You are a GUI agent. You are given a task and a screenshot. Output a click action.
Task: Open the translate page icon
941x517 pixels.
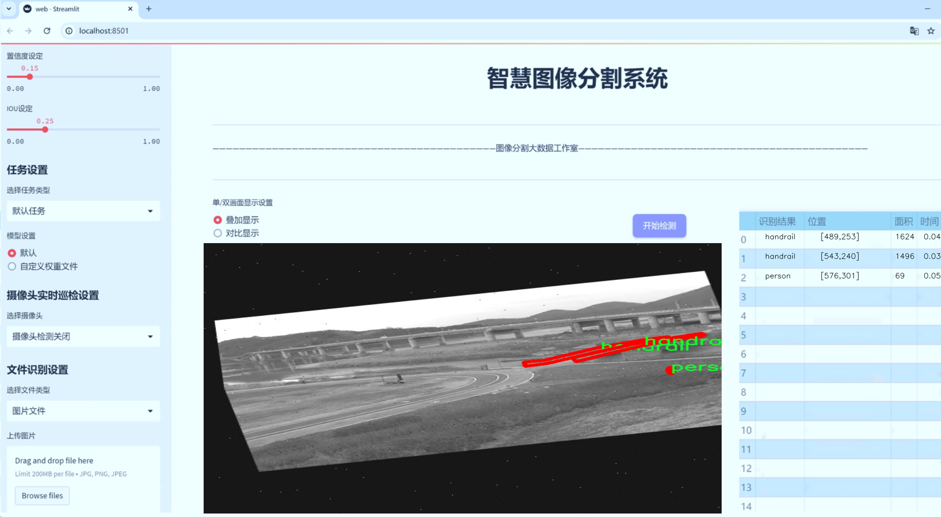coord(914,31)
